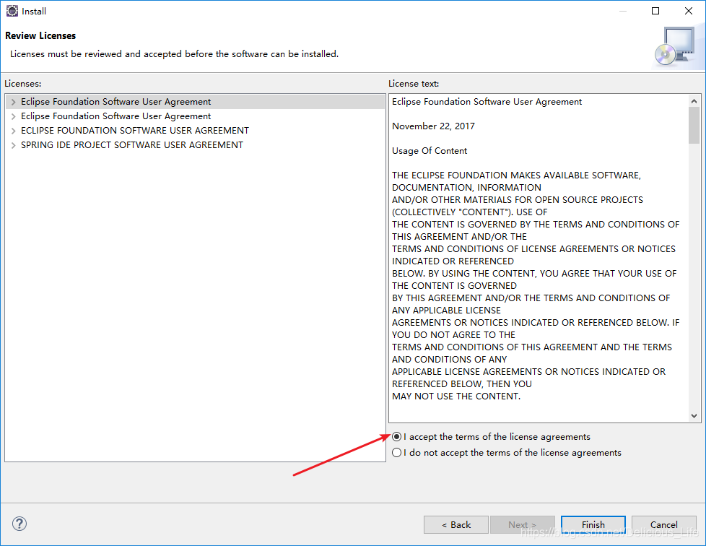
Task: Click the Eclipse Install window icon
Action: 12,11
